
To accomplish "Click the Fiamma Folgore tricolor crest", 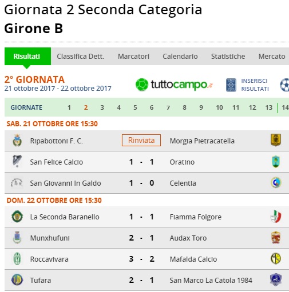I will tap(276, 217).
